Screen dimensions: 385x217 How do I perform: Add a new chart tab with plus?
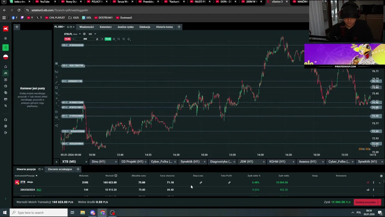[56, 162]
